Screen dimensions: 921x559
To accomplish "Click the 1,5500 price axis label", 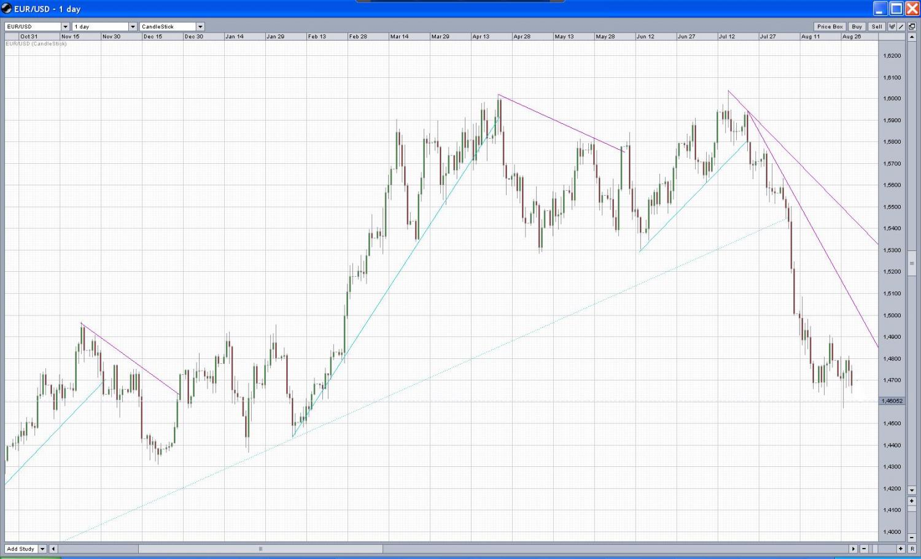I will coord(892,207).
